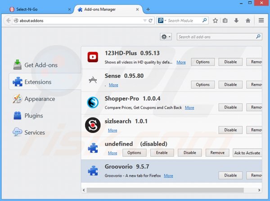
Task: Remove the 123HD-Plus extension
Action: pyautogui.click(x=254, y=62)
